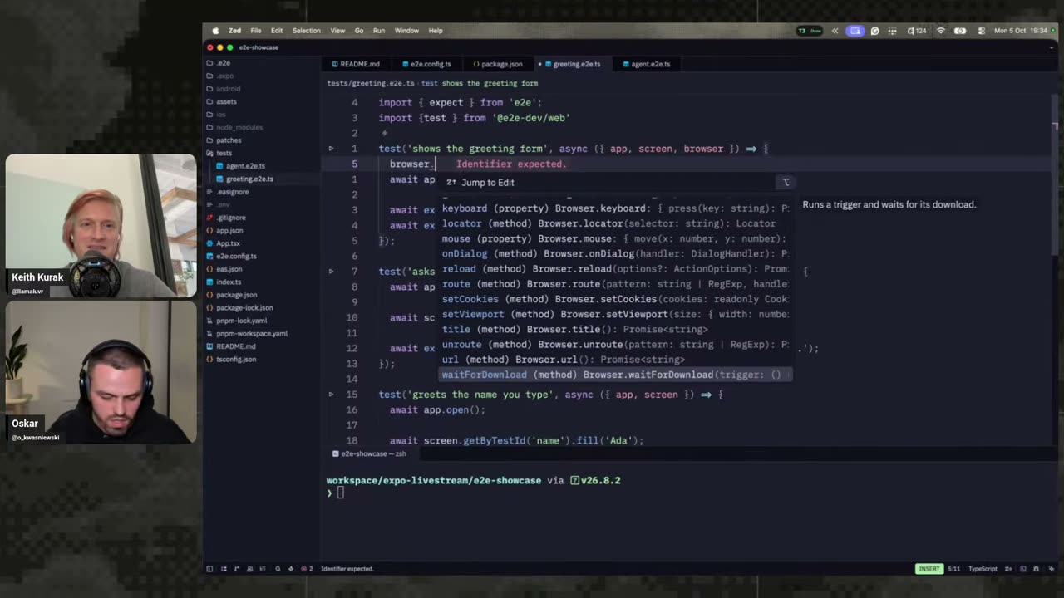Click the index.ts file icon in the tree
Image resolution: width=1064 pixels, height=598 pixels.
[209, 282]
